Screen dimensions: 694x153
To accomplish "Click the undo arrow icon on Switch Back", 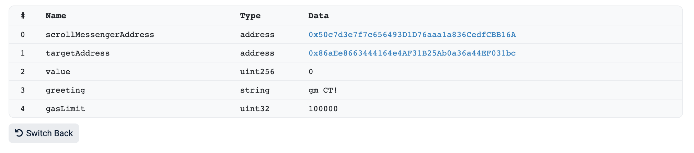I will [19, 133].
